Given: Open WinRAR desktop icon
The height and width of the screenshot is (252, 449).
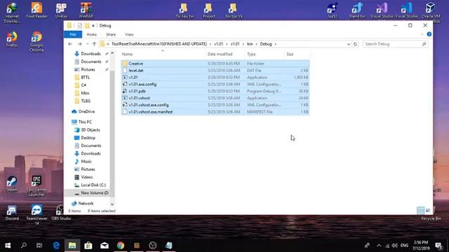Looking at the screenshot, I should 86,10.
